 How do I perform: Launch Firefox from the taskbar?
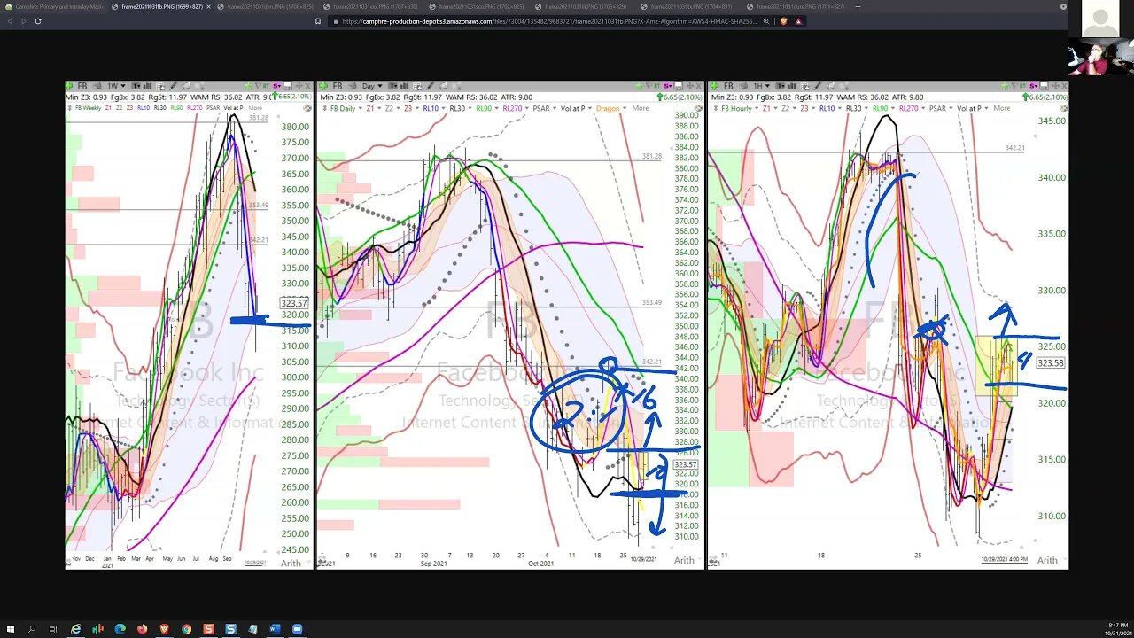pyautogui.click(x=142, y=629)
